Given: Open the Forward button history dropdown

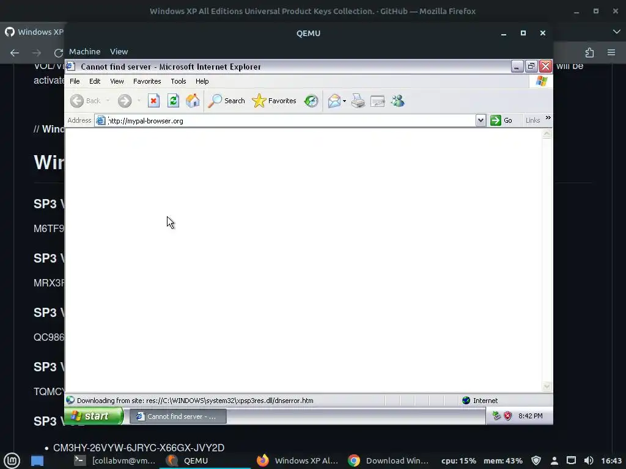Looking at the screenshot, I should coord(139,101).
